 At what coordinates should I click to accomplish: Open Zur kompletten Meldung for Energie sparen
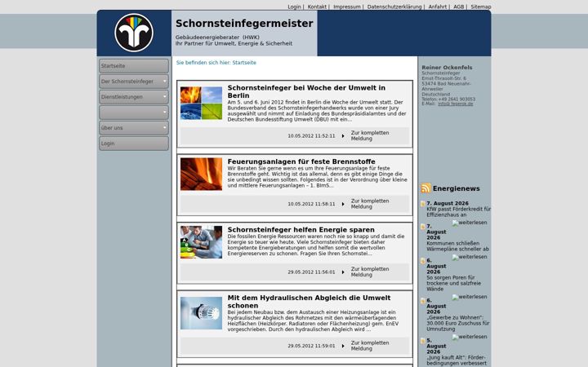click(370, 272)
